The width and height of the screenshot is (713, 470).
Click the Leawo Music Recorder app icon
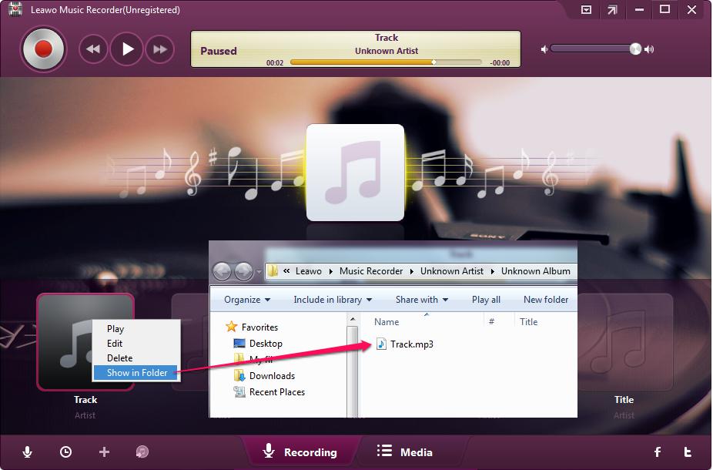(15, 9)
